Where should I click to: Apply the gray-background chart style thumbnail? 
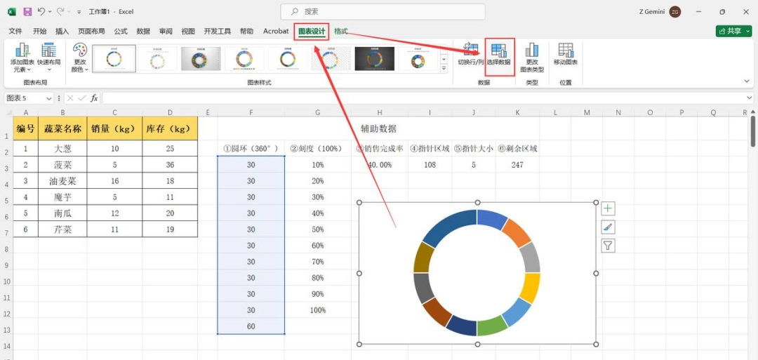pos(201,58)
